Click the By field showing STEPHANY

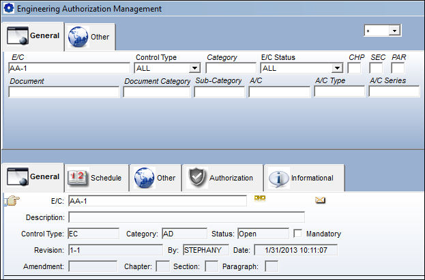[x=206, y=250]
